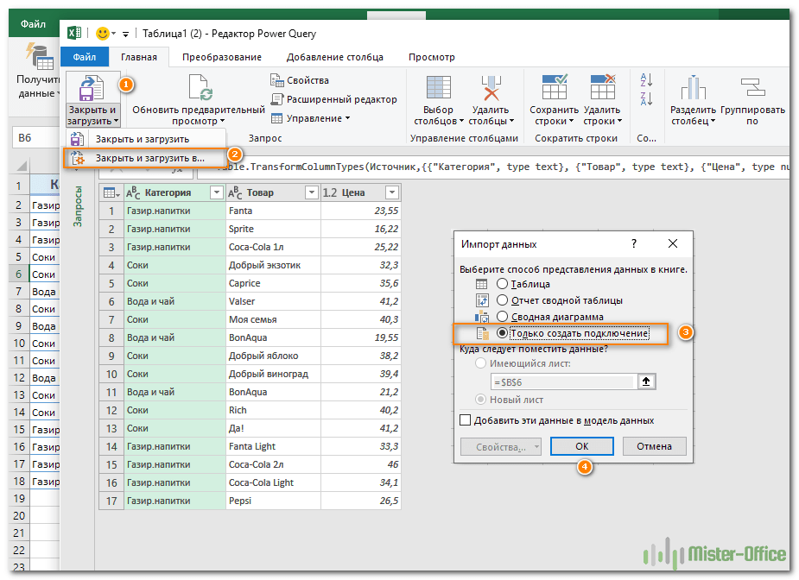Screen dimensions: 799x580
Task: Click the Choose Columns icon (Выбор столбцов)
Action: pyautogui.click(x=439, y=88)
